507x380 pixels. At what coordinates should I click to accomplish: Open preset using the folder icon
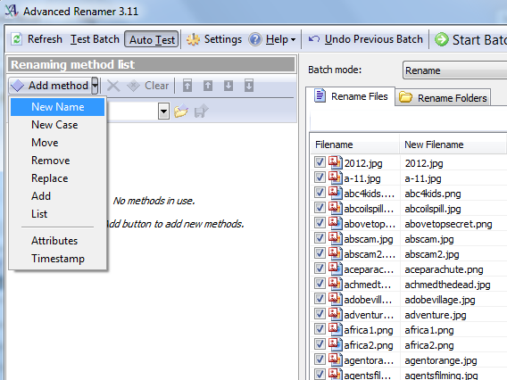click(x=181, y=112)
